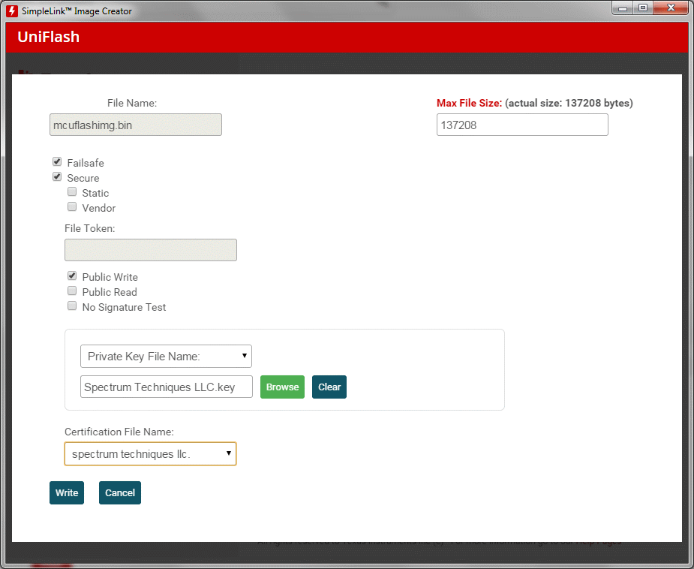Click the SimpleLink Image Creator title icon
The image size is (694, 569).
tap(12, 11)
